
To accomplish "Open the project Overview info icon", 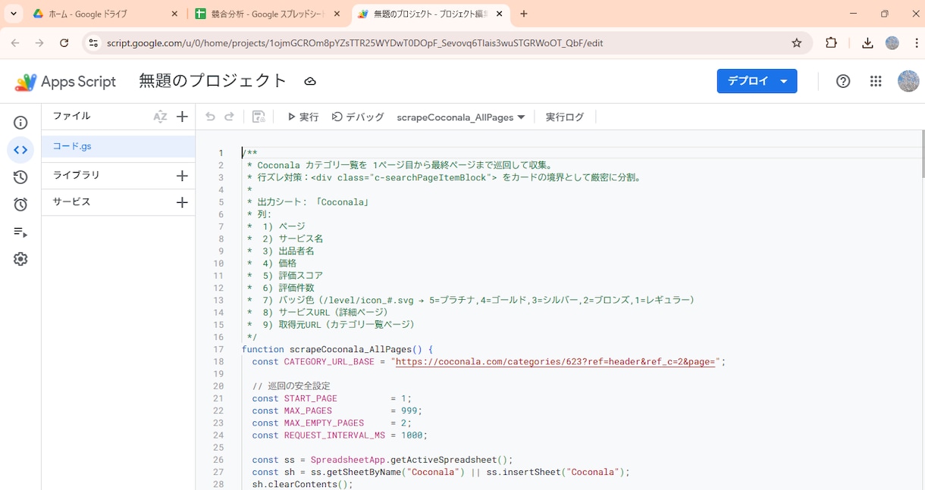I will coord(20,123).
